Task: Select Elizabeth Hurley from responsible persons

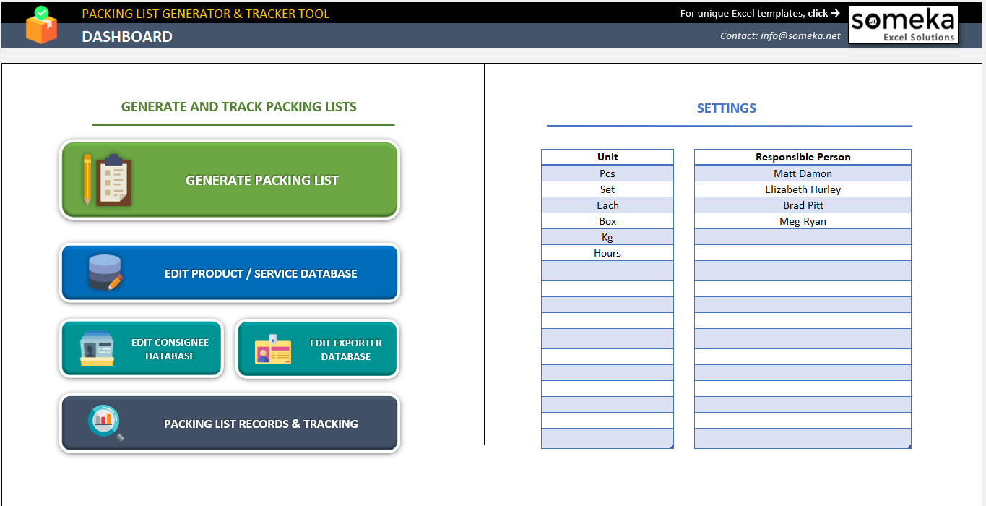Action: coord(802,189)
